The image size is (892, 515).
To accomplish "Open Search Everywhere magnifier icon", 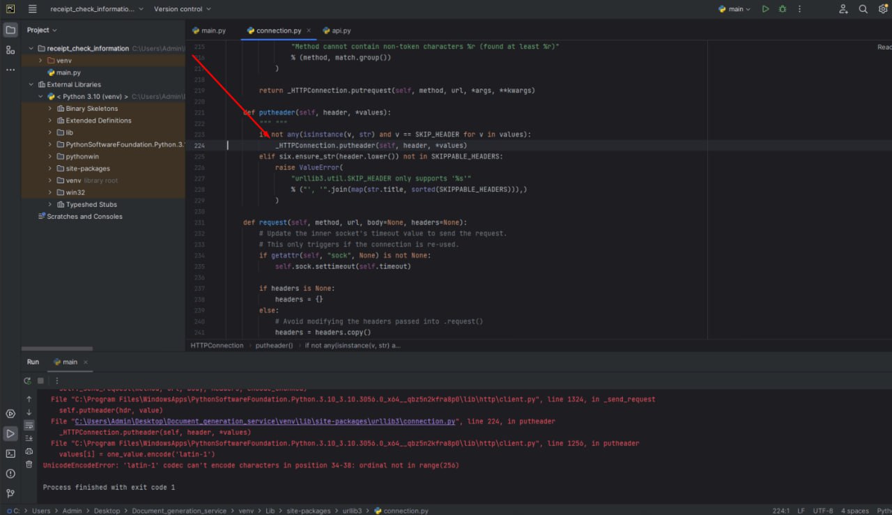I will [863, 9].
